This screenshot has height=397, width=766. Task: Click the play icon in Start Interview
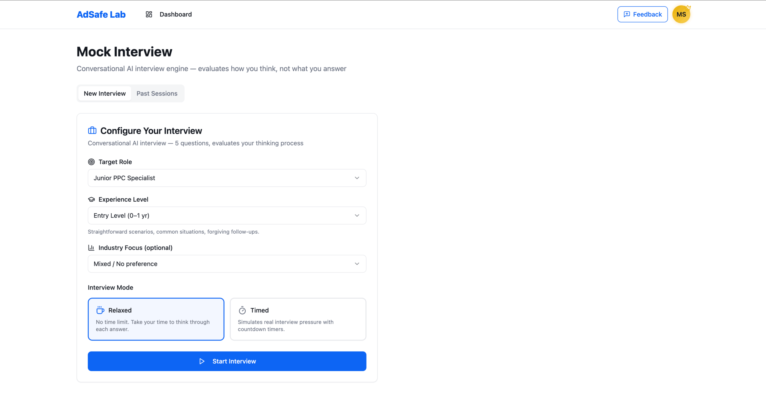pos(202,361)
